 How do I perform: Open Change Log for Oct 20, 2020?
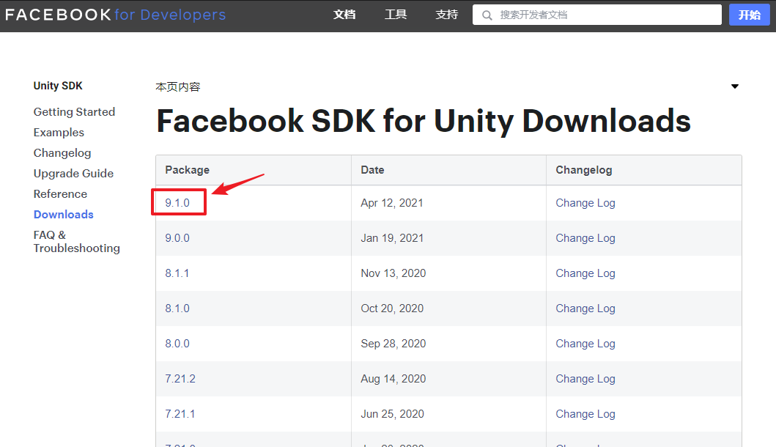pos(585,309)
